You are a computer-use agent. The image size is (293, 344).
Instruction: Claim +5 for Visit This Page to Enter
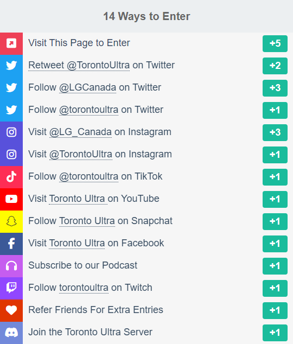pyautogui.click(x=275, y=43)
